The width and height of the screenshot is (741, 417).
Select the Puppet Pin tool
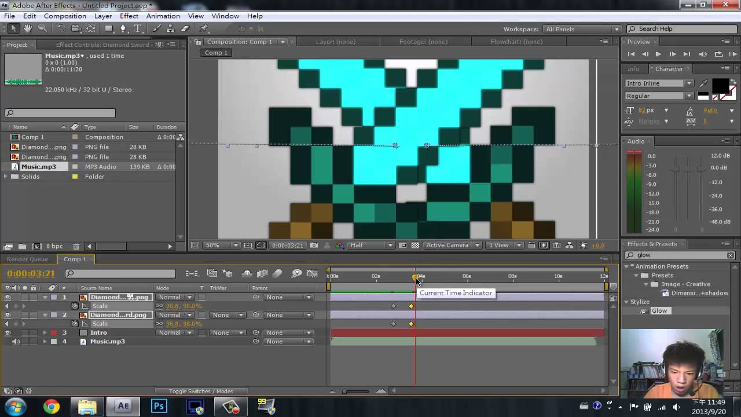pos(204,28)
